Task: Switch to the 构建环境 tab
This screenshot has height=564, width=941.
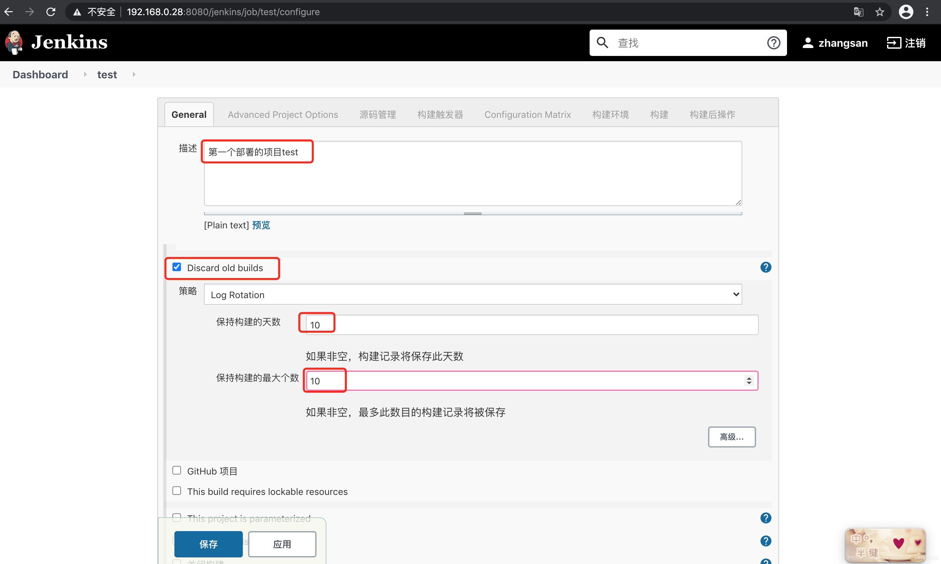Action: [610, 115]
